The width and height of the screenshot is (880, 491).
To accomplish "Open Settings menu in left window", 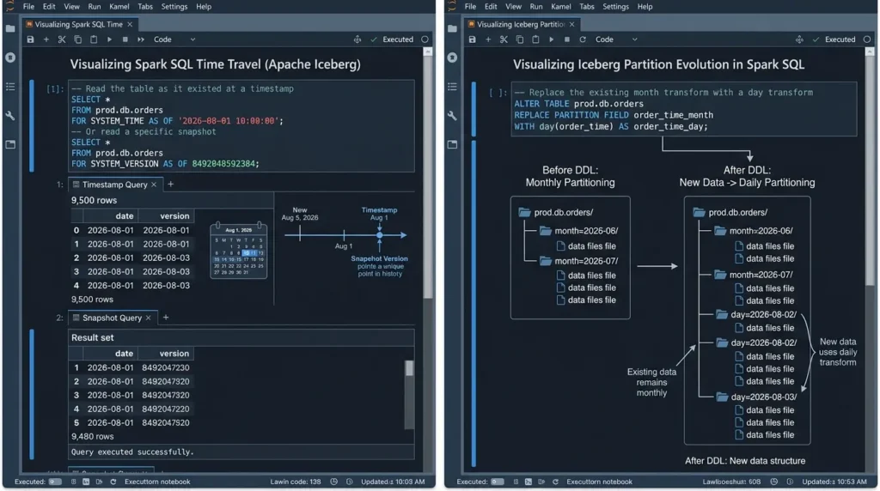I will point(174,7).
